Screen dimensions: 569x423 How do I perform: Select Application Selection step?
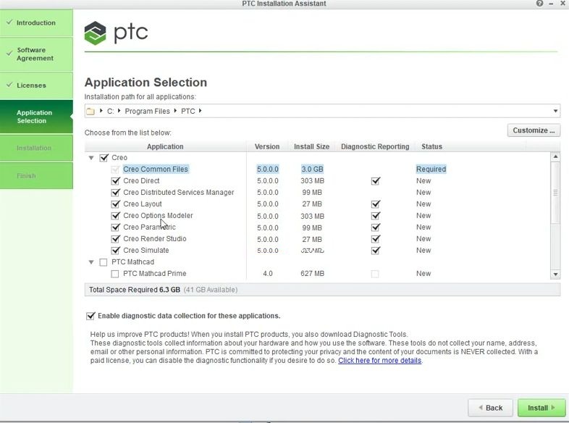pos(36,117)
